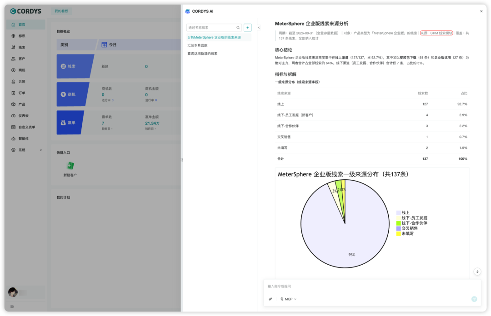Open the 线索 sidebar module

pos(25,47)
